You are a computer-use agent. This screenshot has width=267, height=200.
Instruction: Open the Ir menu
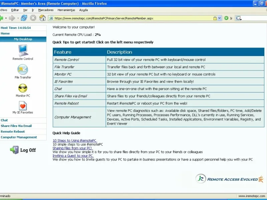pos(33,10)
